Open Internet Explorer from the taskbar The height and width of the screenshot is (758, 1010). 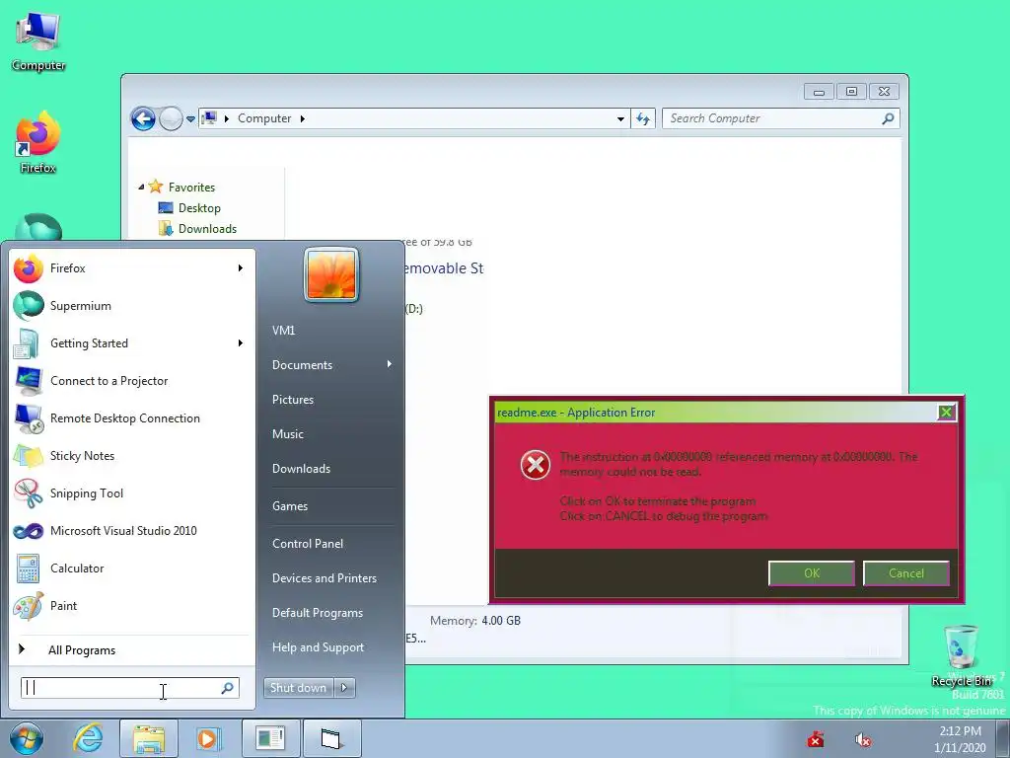coord(88,738)
